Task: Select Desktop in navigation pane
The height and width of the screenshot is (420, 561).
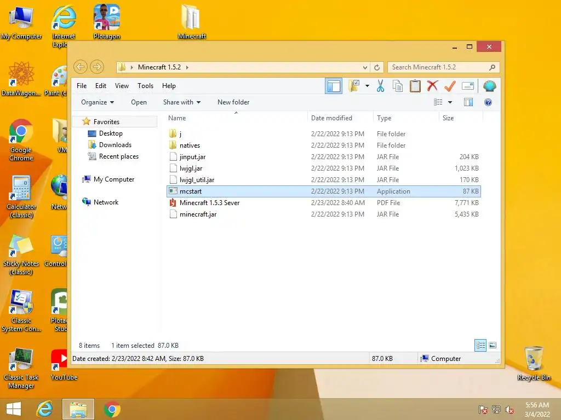Action: pos(111,133)
